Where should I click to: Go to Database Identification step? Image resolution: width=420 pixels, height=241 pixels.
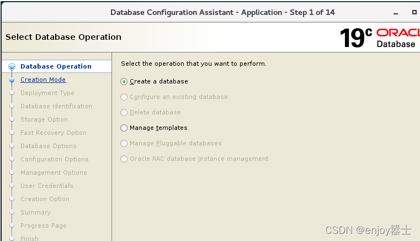tap(56, 106)
